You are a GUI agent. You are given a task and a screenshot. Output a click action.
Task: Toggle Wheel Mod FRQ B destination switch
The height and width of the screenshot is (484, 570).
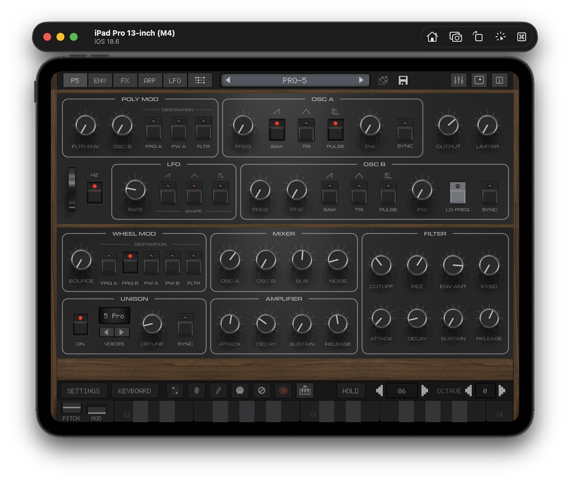pyautogui.click(x=130, y=263)
